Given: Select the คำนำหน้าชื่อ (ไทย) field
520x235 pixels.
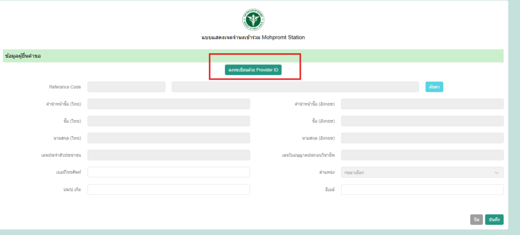Looking at the screenshot, I should pos(169,104).
